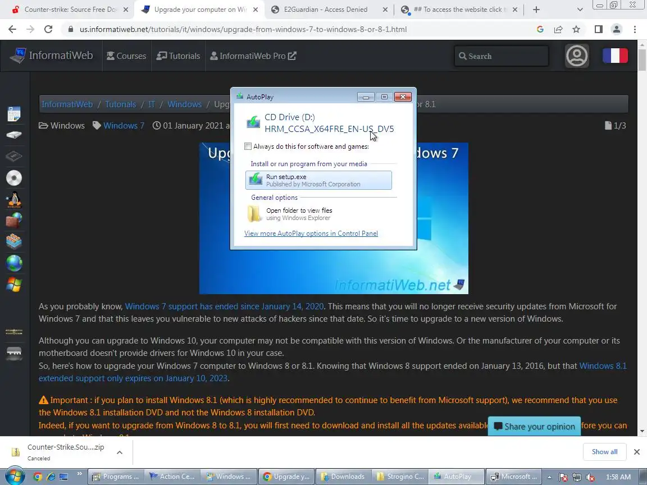Screen dimensions: 647x485
Task: Launch Chrome from quick launch bar
Action: point(37,477)
